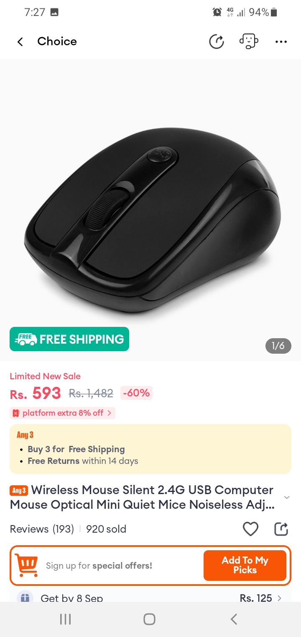Open platform extra 8% off coupon
This screenshot has height=637, width=301.
[62, 413]
